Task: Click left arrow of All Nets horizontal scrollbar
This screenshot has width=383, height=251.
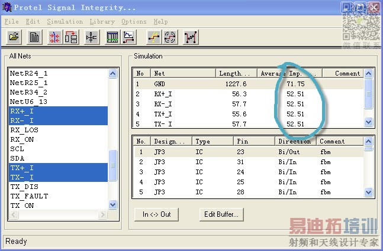Action: 14,214
